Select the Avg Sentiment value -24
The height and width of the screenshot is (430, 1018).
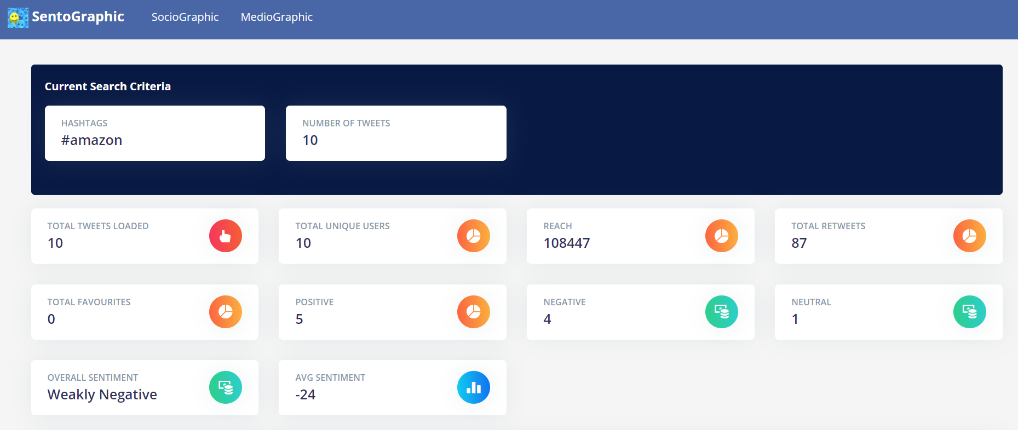coord(306,394)
